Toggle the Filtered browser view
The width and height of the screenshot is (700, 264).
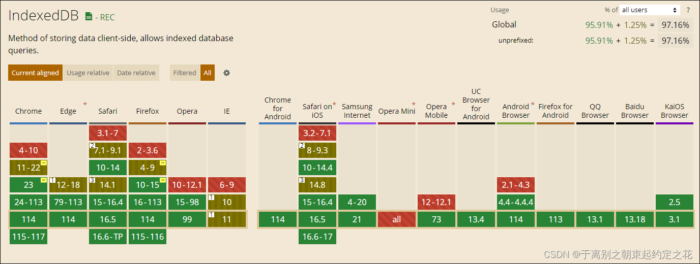pos(185,73)
